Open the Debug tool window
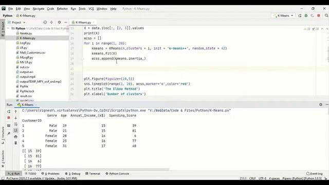Image resolution: width=329 pixels, height=185 pixels. point(72,174)
